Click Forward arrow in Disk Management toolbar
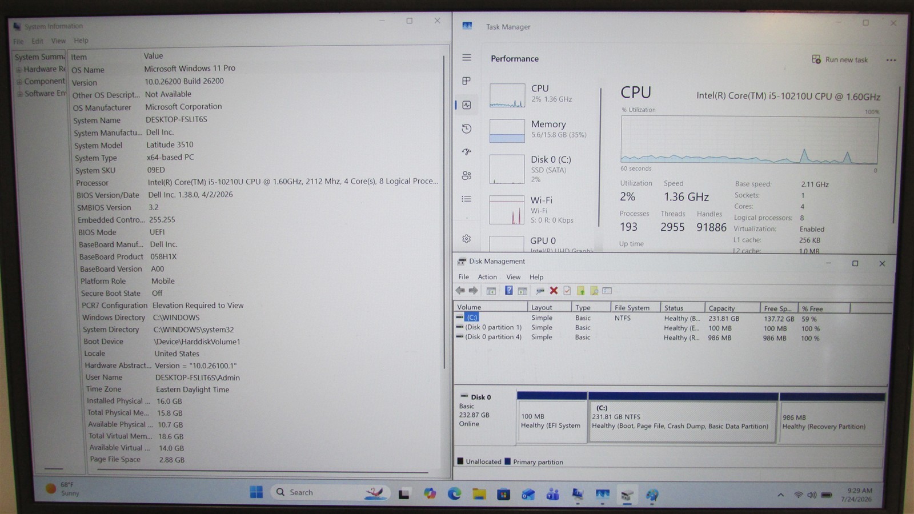 pos(474,291)
